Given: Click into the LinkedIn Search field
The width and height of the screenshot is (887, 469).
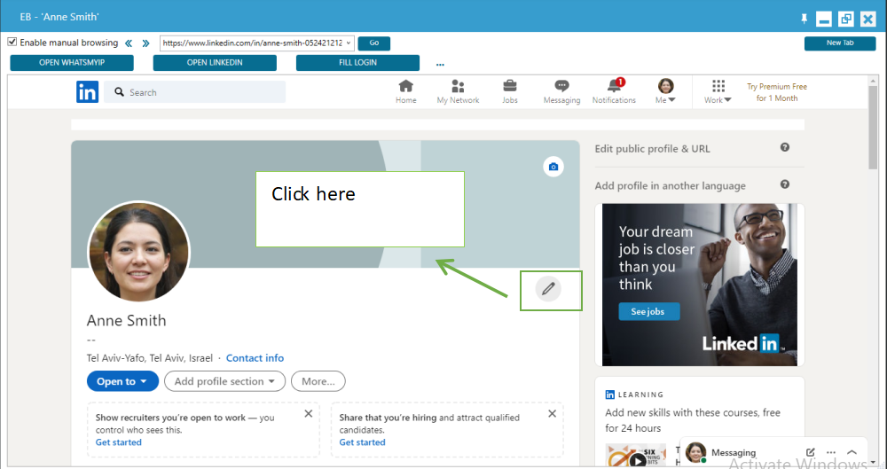Looking at the screenshot, I should [194, 91].
